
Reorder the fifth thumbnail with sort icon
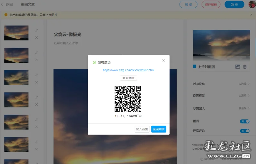pos(36,120)
